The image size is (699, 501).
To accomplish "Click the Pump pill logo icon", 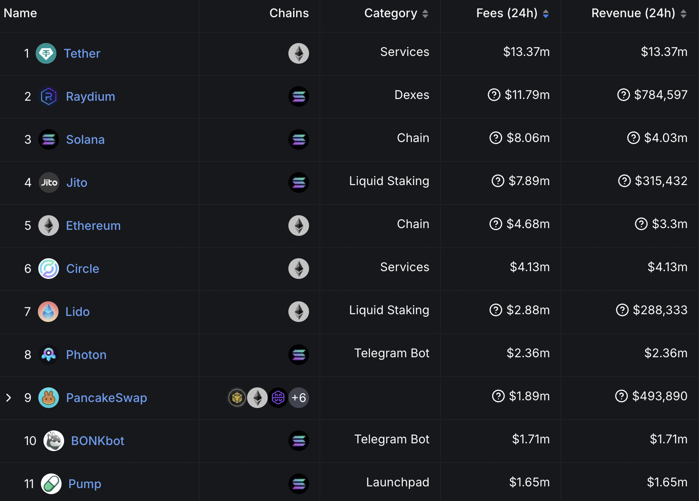I will [x=51, y=484].
